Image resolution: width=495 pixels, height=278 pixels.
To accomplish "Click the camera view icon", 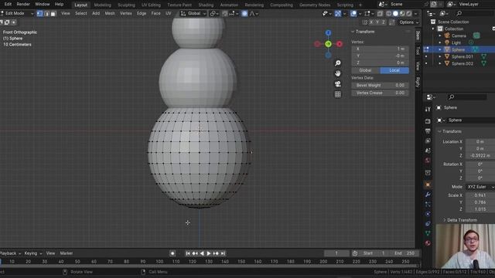I will [x=338, y=84].
